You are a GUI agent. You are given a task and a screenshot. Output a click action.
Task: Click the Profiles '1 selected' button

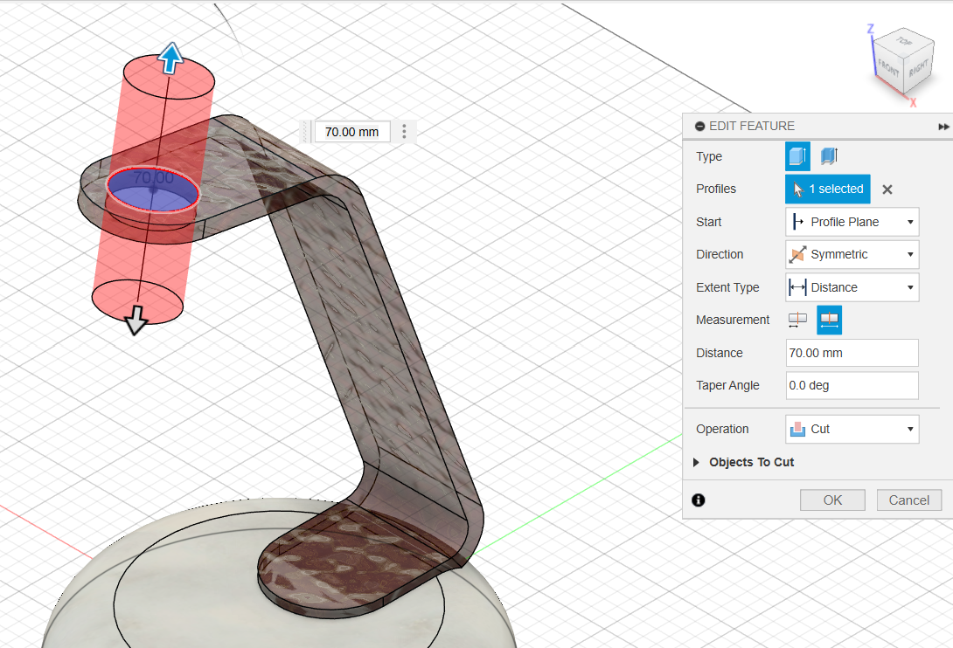click(828, 189)
